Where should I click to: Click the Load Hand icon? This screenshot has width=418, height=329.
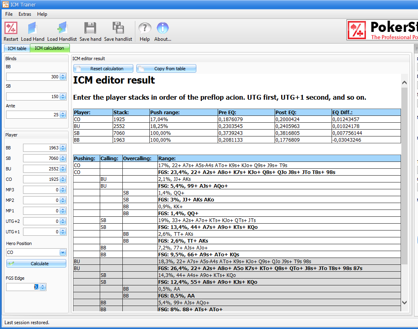pyautogui.click(x=33, y=28)
